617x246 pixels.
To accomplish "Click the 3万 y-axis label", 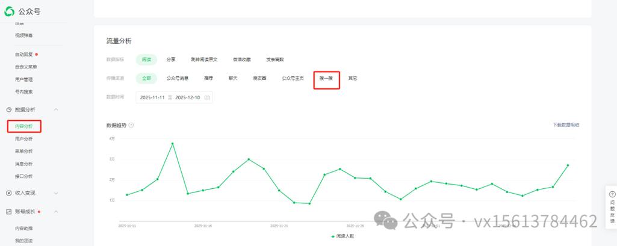I will click(112, 159).
